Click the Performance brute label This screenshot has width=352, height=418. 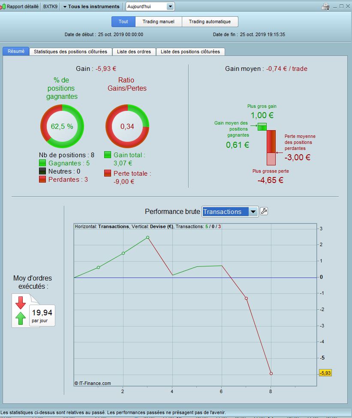click(172, 211)
